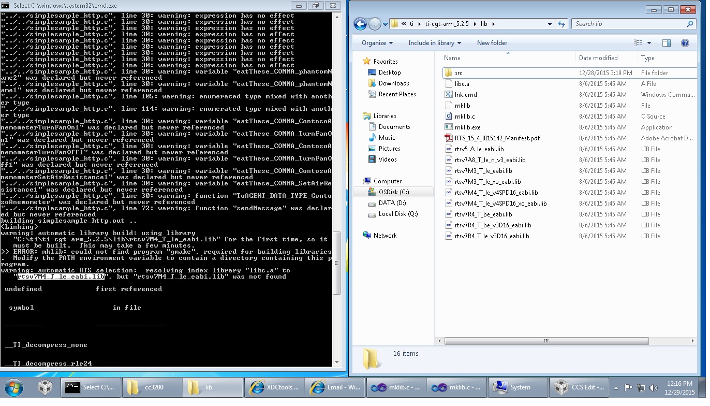Switch to cc3200 folder taskbar button
Screen dimensions: 710x406
click(x=152, y=387)
